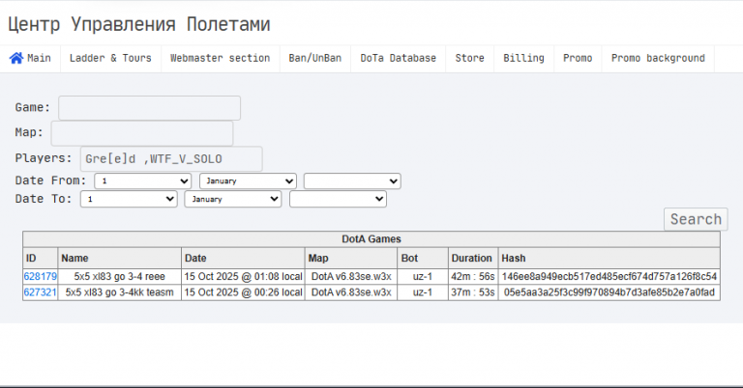Click date '15 Oct 2025 @ 00:26 local'
The height and width of the screenshot is (388, 743).
[x=243, y=292]
